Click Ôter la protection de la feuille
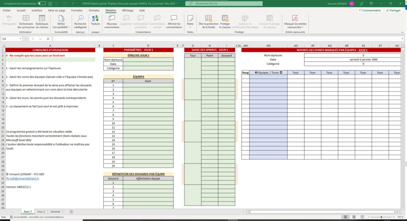The width and height of the screenshot is (407, 221). click(208, 21)
